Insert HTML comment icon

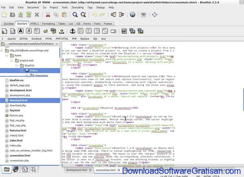tap(105, 31)
